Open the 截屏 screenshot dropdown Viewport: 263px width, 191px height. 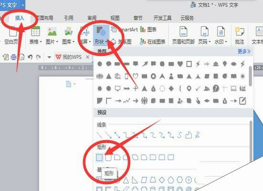coord(85,35)
